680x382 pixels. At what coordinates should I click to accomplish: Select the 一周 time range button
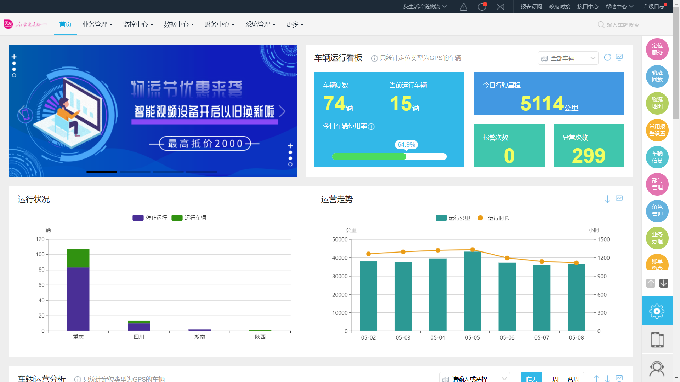(552, 378)
